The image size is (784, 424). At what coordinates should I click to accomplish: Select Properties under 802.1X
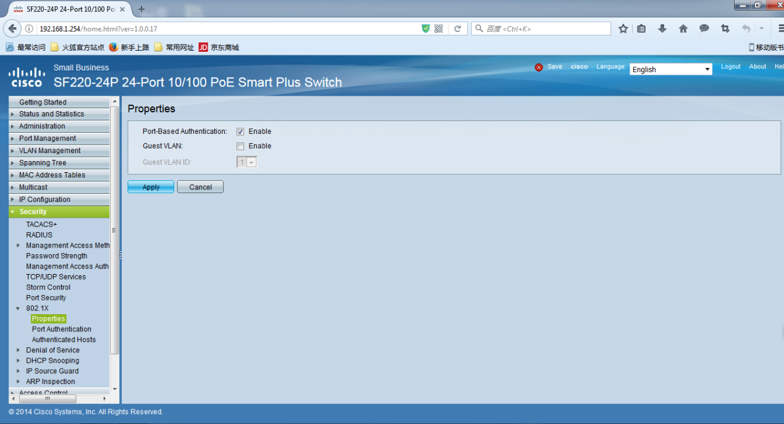click(x=48, y=319)
